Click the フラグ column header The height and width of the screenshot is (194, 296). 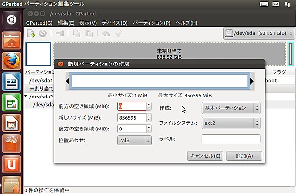pyautogui.click(x=279, y=72)
